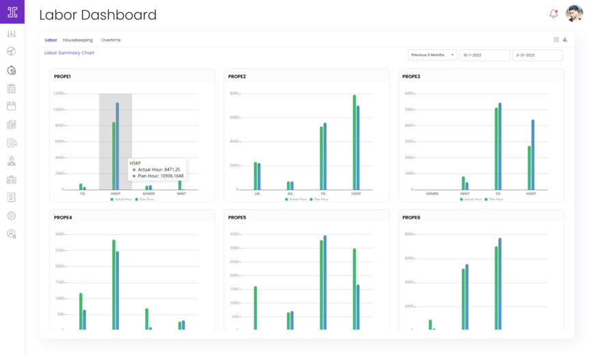591x358 pixels.
Task: Toggle Actual Hour legend in PROPE3 chart
Action: click(x=471, y=199)
